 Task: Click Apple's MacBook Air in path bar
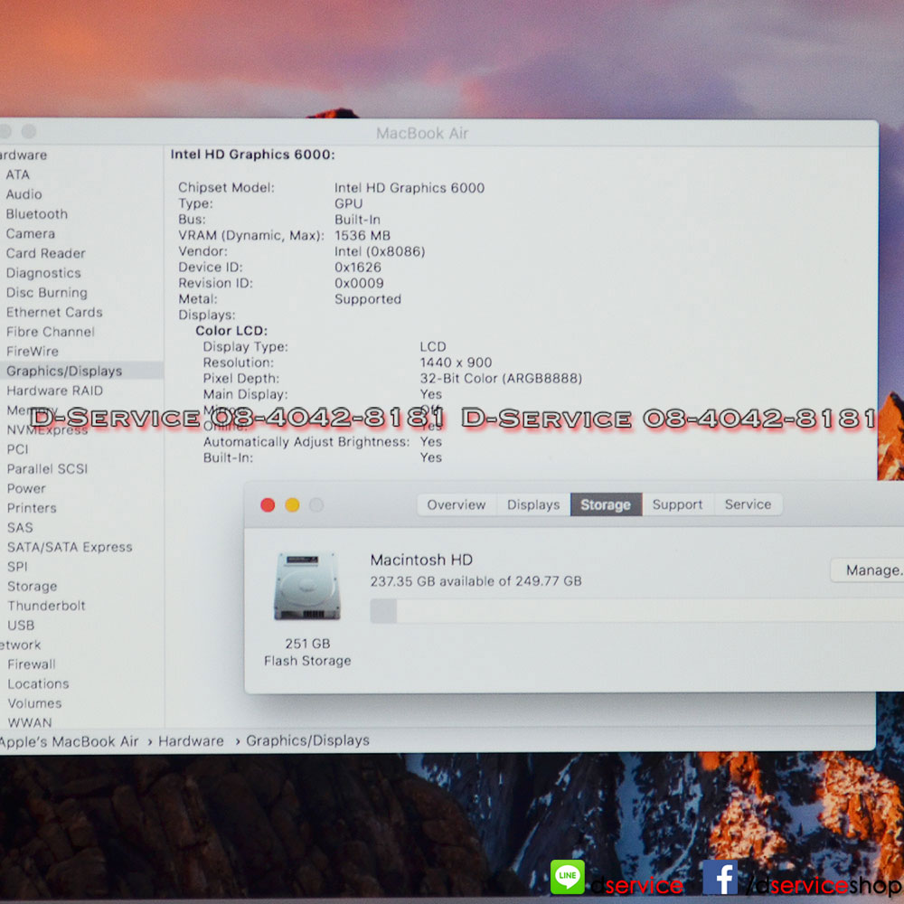(x=70, y=741)
